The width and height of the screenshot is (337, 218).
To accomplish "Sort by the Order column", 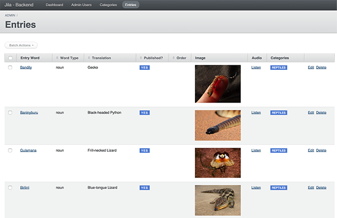I will pyautogui.click(x=181, y=57).
